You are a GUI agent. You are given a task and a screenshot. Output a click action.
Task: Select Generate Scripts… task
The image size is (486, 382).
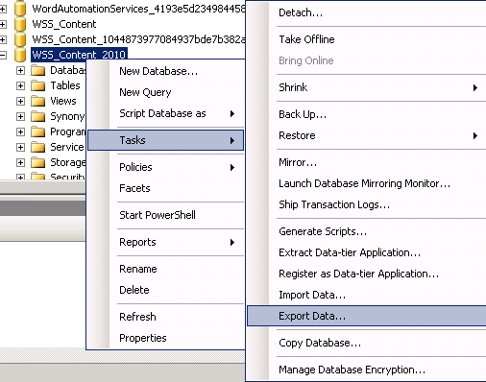367,231
